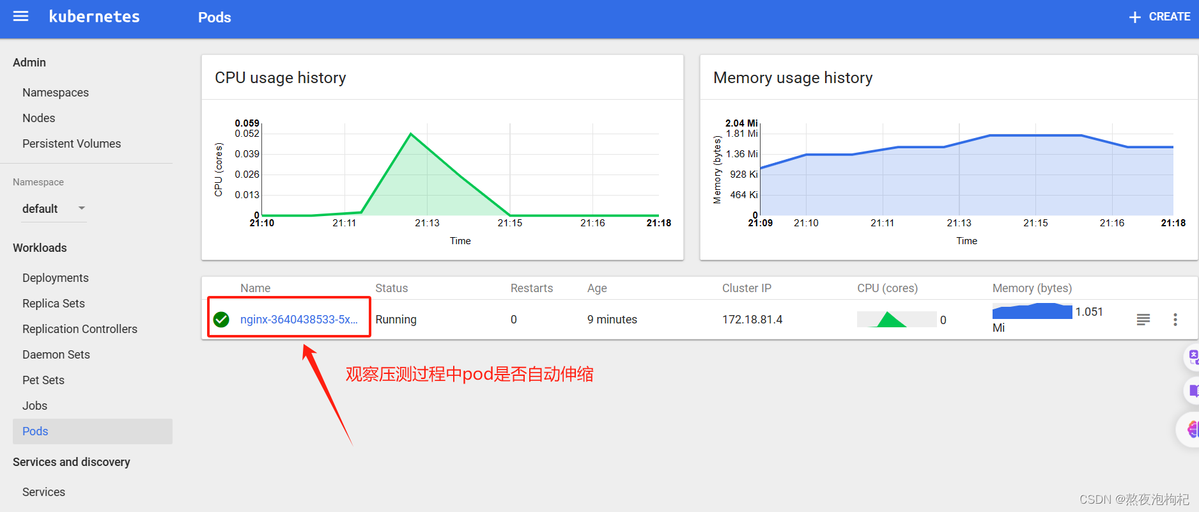Open the hamburger navigation menu
This screenshot has height=512, width=1199.
pyautogui.click(x=21, y=17)
